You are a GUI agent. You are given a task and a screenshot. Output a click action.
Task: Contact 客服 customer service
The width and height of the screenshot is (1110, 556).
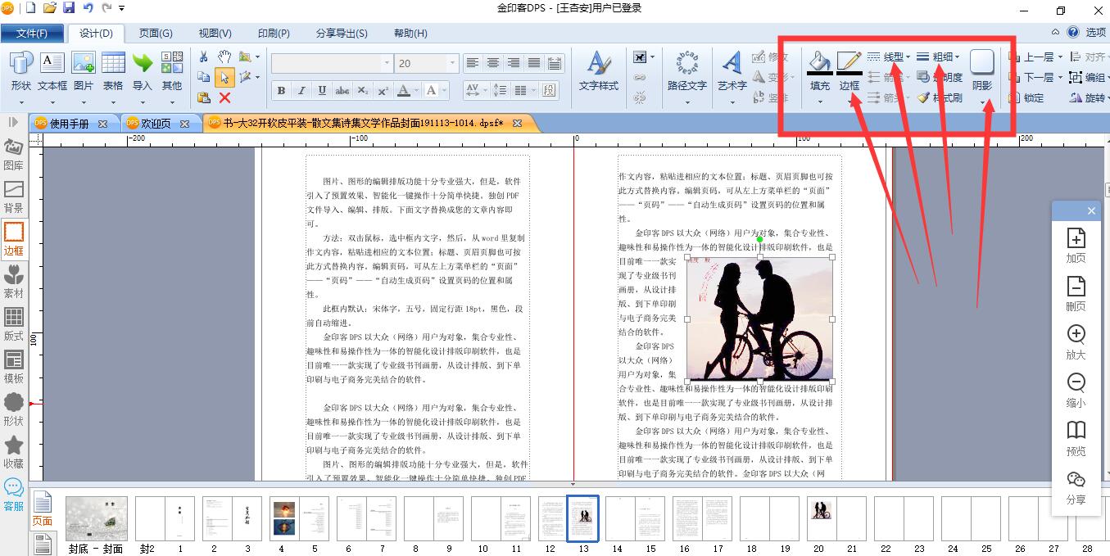click(x=13, y=495)
